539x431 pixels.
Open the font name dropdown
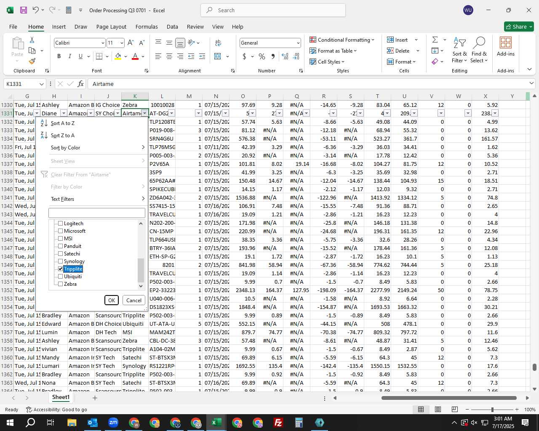[x=103, y=43]
